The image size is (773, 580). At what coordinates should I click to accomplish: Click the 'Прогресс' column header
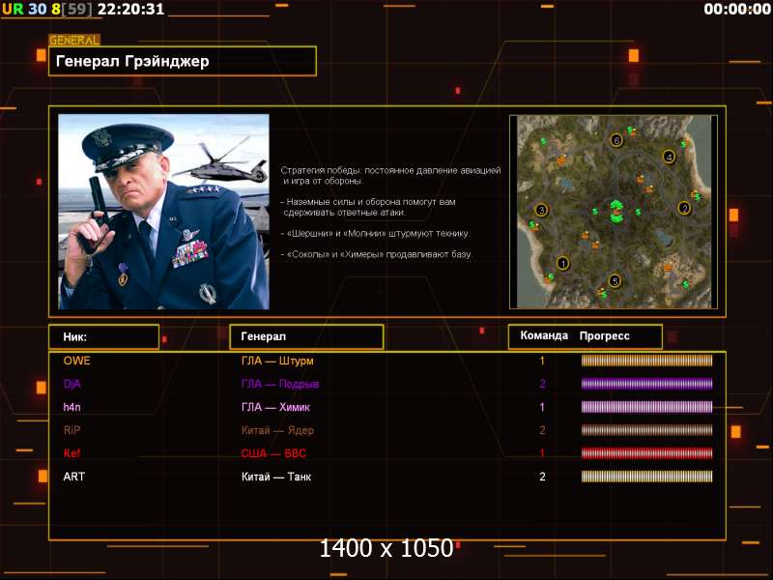point(605,336)
